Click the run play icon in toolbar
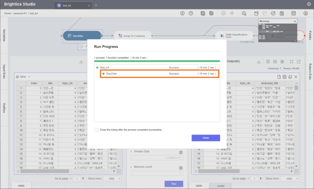The image size is (314, 189). (305, 13)
